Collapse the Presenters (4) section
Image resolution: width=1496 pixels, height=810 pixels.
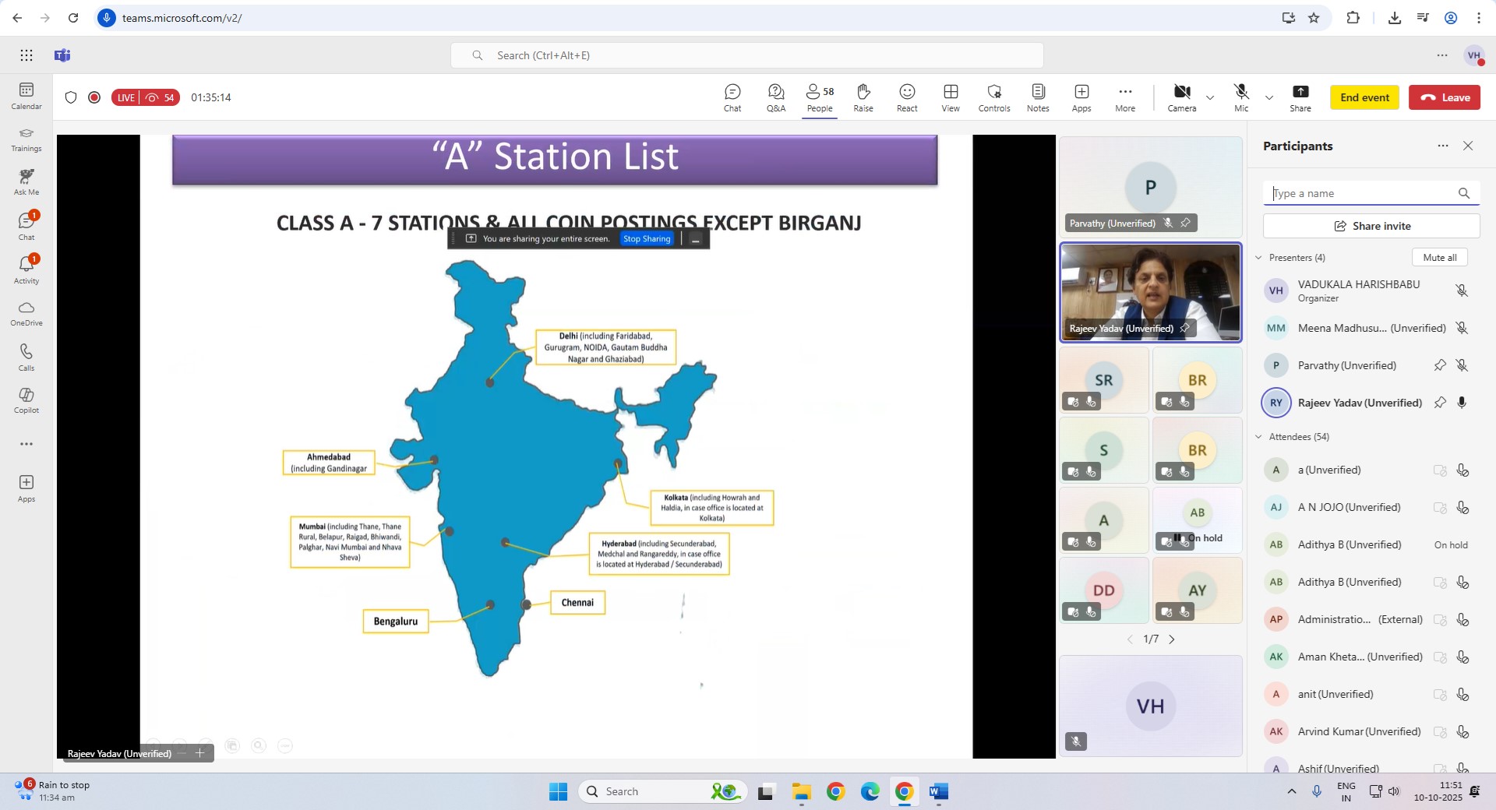pyautogui.click(x=1258, y=258)
